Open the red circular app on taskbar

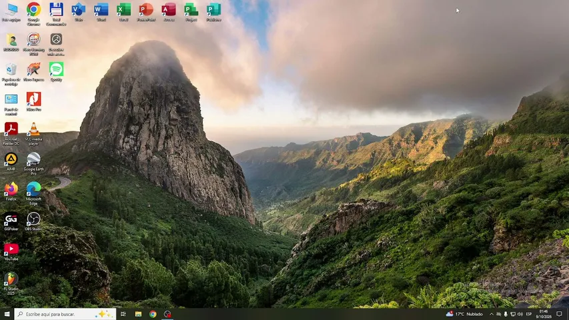click(167, 314)
